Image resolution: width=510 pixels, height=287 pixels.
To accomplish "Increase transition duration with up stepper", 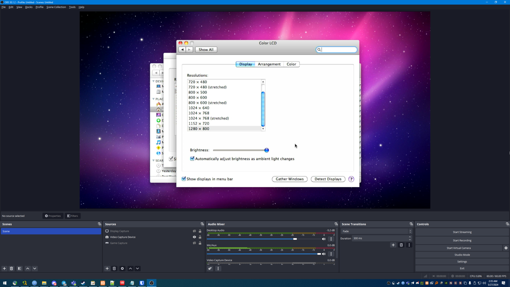I will [x=410, y=237].
